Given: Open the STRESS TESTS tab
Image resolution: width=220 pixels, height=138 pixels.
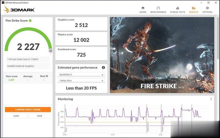Looking at the screenshot, I should pyautogui.click(x=177, y=10).
